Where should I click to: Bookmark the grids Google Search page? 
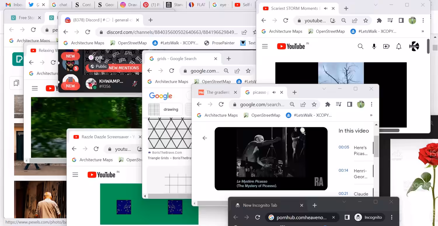(x=248, y=70)
